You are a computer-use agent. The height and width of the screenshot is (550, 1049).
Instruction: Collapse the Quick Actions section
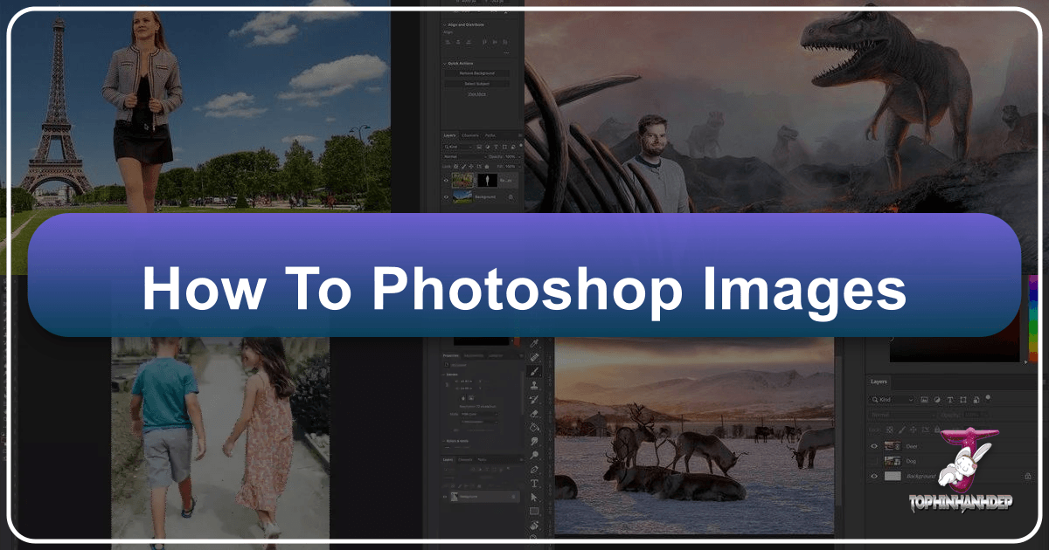pos(444,63)
